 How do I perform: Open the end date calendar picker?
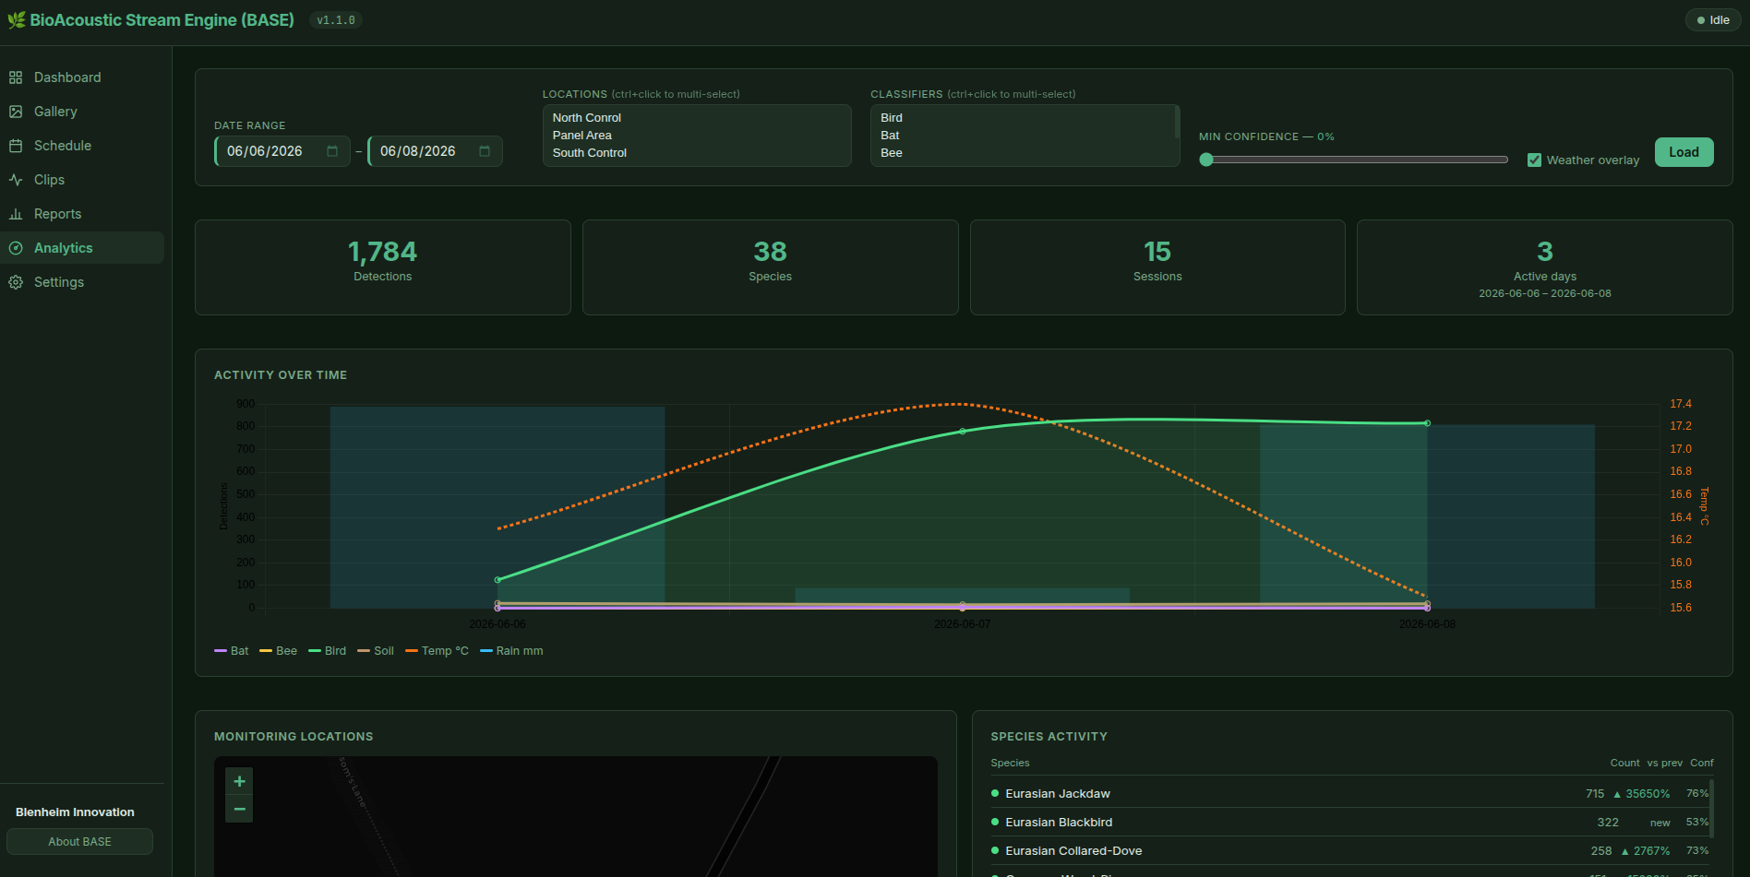485,151
